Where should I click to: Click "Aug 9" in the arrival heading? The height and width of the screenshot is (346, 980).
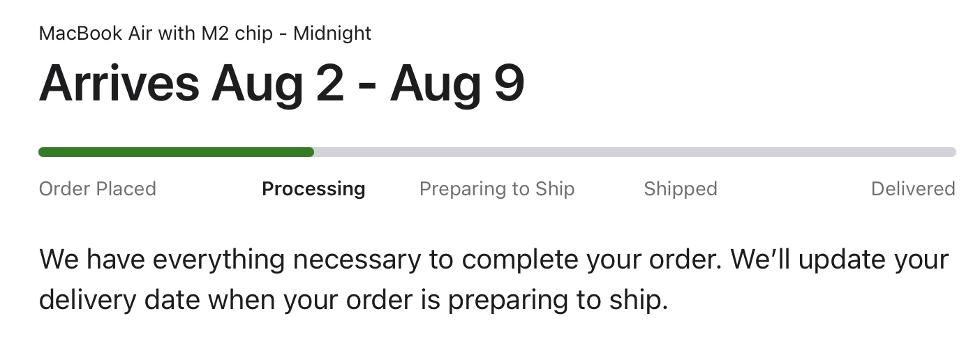click(x=457, y=84)
